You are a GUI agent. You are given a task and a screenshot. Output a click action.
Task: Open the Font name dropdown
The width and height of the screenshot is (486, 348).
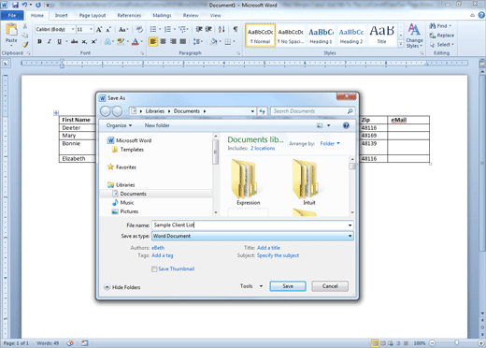(73, 29)
